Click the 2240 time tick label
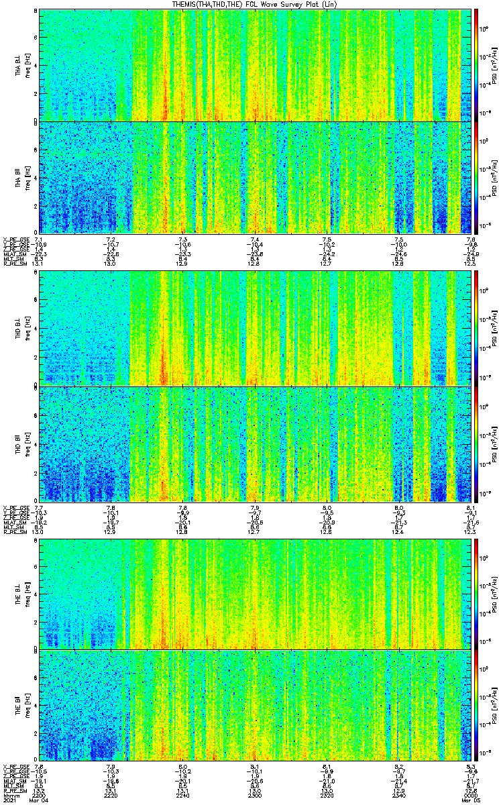Viewport: 503px width, 805px height. pyautogui.click(x=183, y=796)
